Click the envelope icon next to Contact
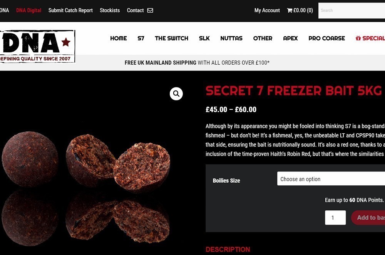 click(150, 10)
